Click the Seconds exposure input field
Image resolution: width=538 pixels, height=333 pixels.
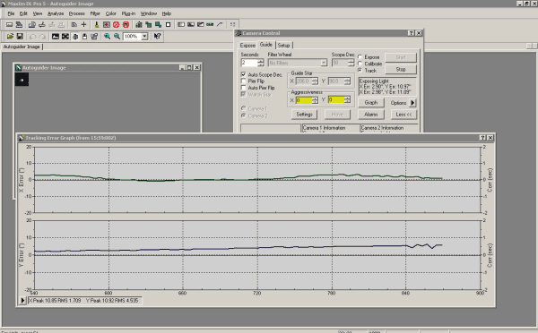pos(249,63)
